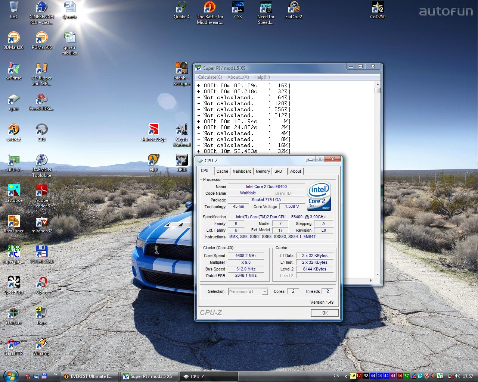This screenshot has width=478, height=382.
Task: Open About...(A) menu in Super PI
Action: click(238, 77)
